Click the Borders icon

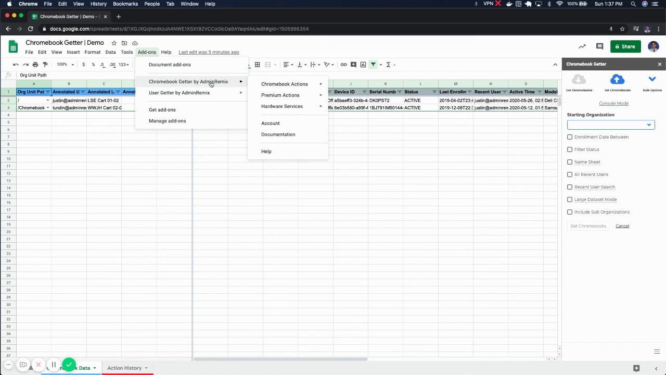pyautogui.click(x=257, y=65)
